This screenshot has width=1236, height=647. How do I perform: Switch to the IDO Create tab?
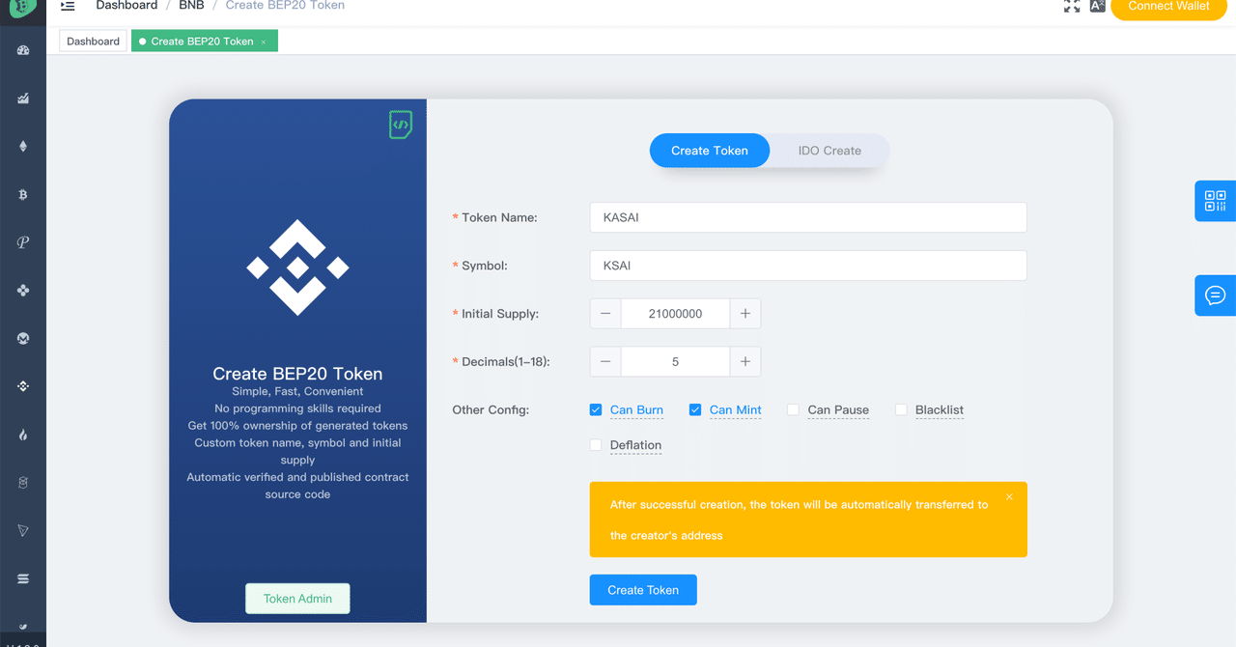[829, 151]
